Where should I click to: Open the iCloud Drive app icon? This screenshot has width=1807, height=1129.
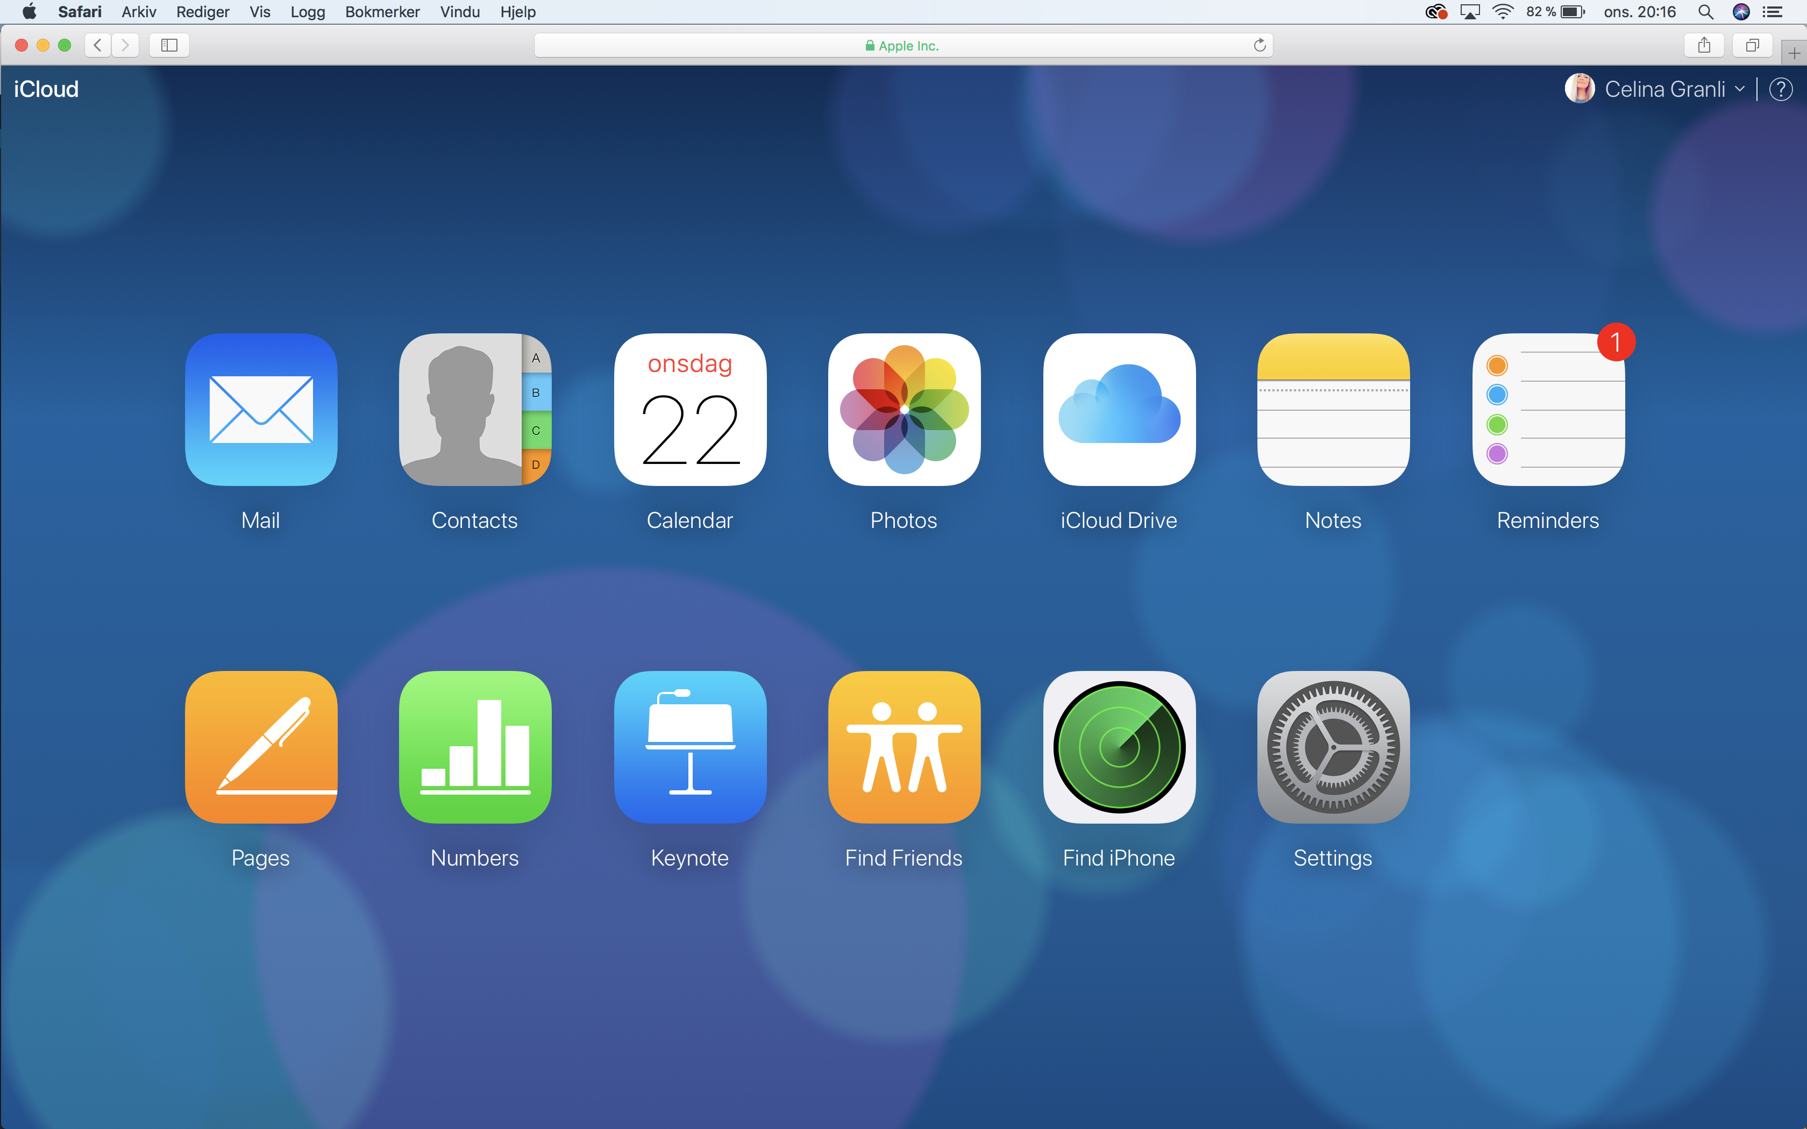(1119, 409)
